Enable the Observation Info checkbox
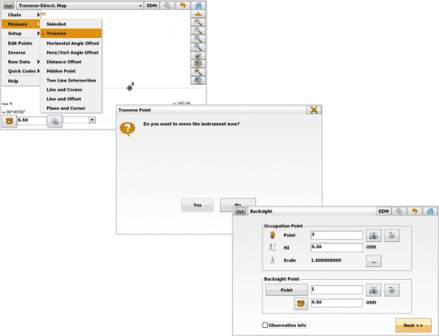Screen dimensions: 439x336 coord(265,325)
